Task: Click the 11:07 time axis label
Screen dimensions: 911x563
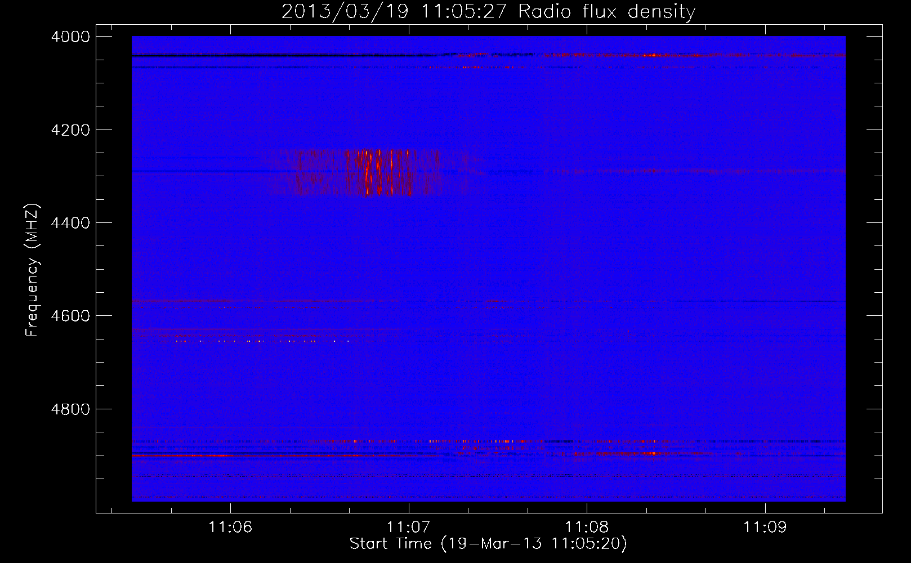Action: coord(409,527)
